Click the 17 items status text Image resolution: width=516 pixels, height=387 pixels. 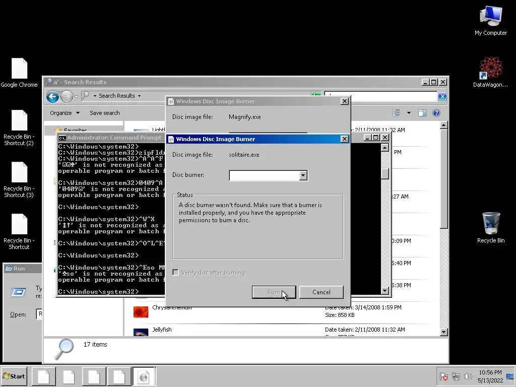point(95,345)
